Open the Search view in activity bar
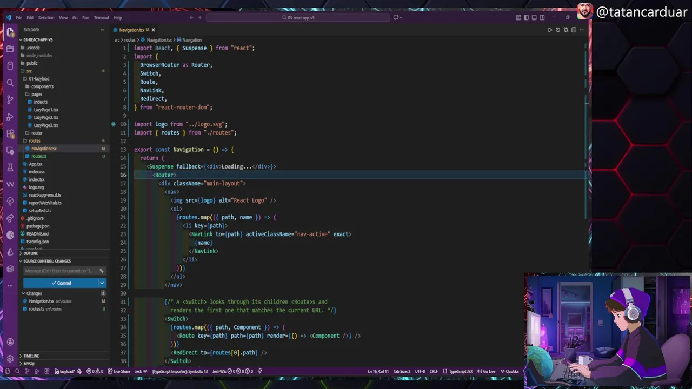The width and height of the screenshot is (692, 389). [10, 82]
